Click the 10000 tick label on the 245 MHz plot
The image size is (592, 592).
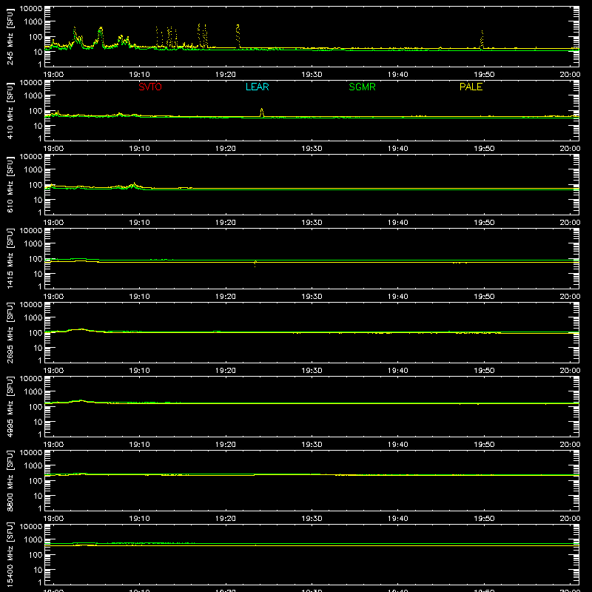tap(31, 8)
